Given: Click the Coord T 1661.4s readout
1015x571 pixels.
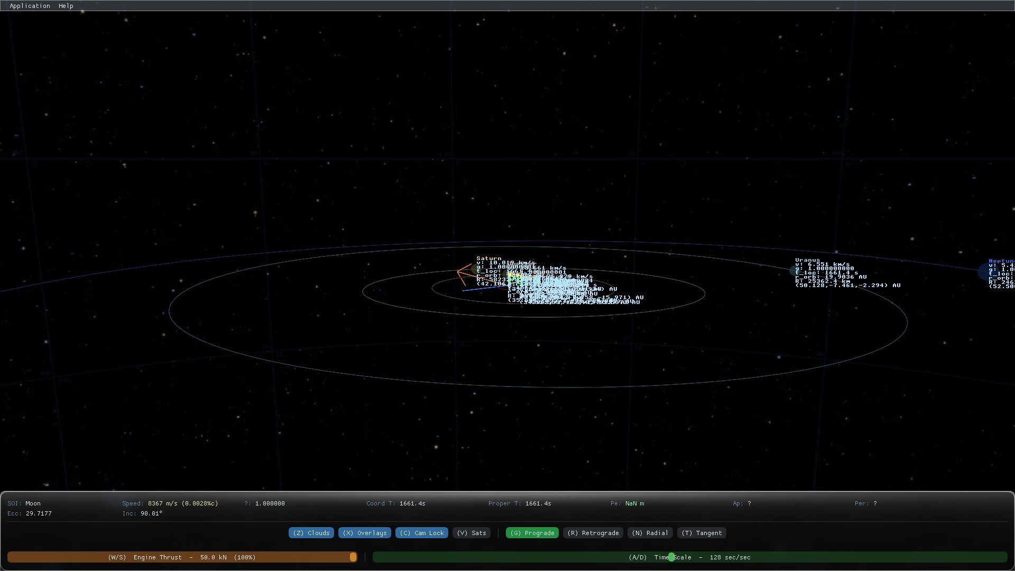Looking at the screenshot, I should tap(396, 503).
